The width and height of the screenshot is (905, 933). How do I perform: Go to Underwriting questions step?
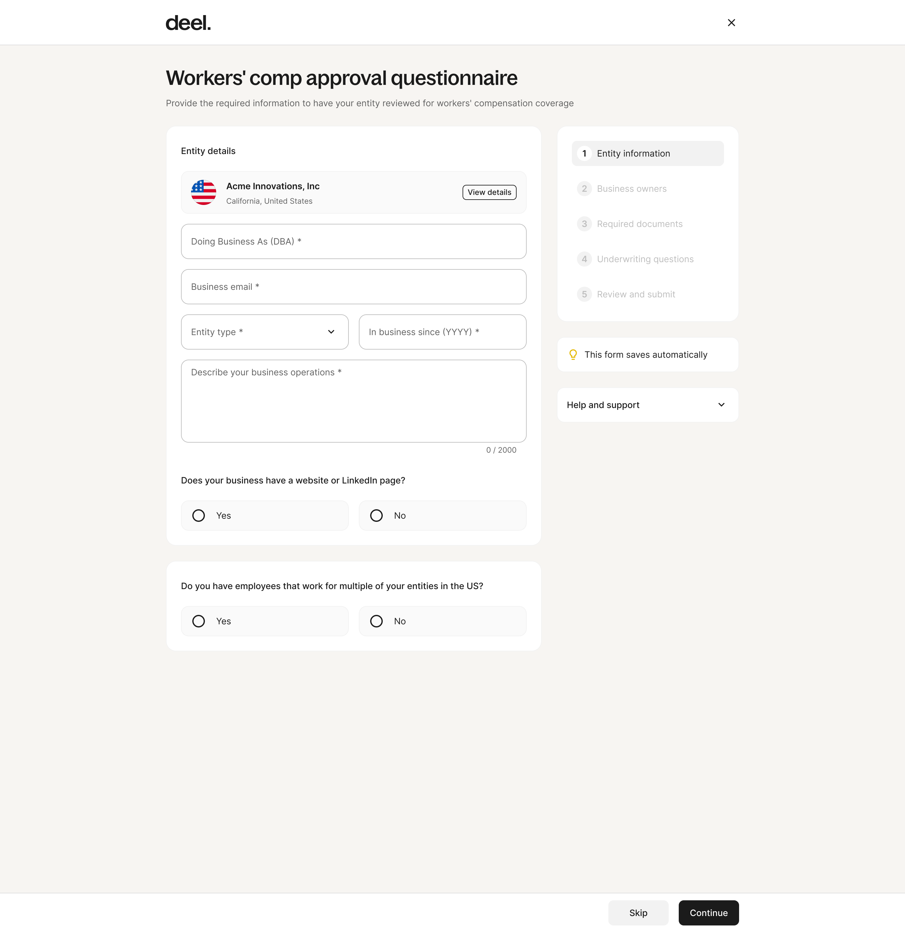(645, 259)
